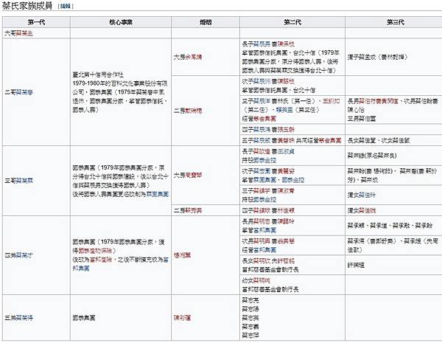Open red link after 二房 in 蔡萬春's marriage cell
The height and width of the screenshot is (343, 442).
(193, 111)
